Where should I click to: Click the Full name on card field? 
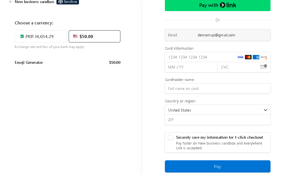tap(217, 88)
